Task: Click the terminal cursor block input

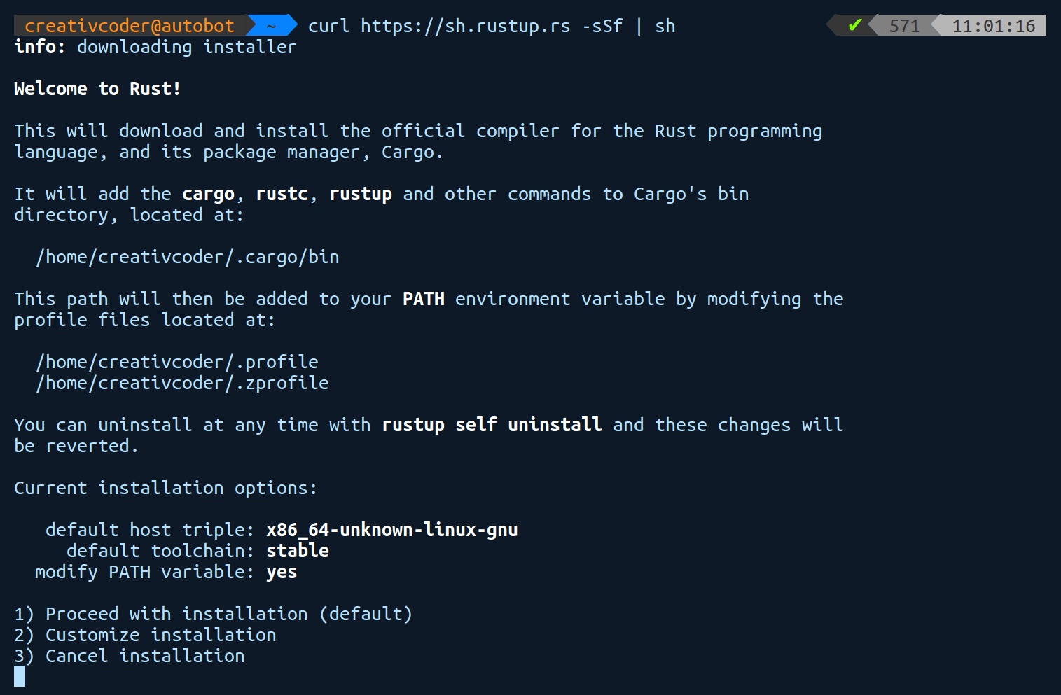Action: tap(20, 676)
